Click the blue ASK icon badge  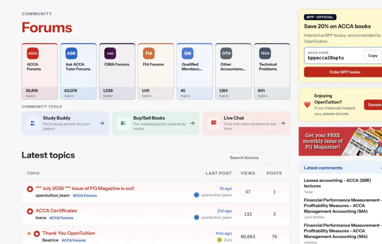(x=71, y=53)
